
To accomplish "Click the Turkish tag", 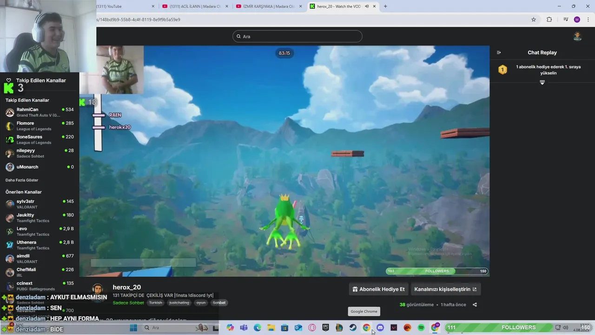I will coord(156,303).
